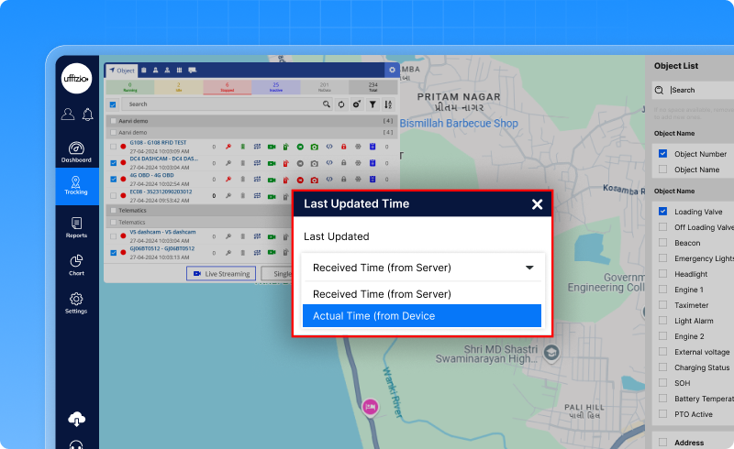
Task: Open the Reports section in sidebar
Action: click(76, 227)
